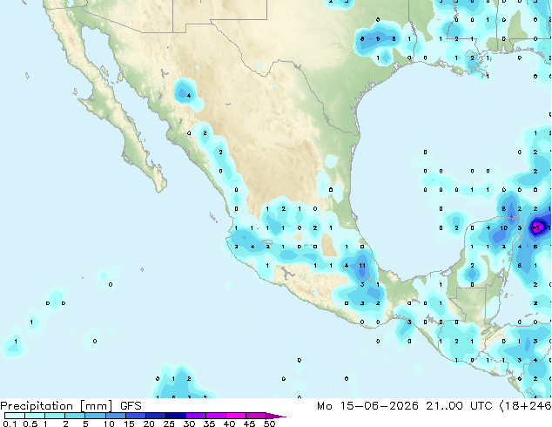Select the legend swatch between 40 and 45
Screen dimensions: 552x427
[x=236, y=416]
